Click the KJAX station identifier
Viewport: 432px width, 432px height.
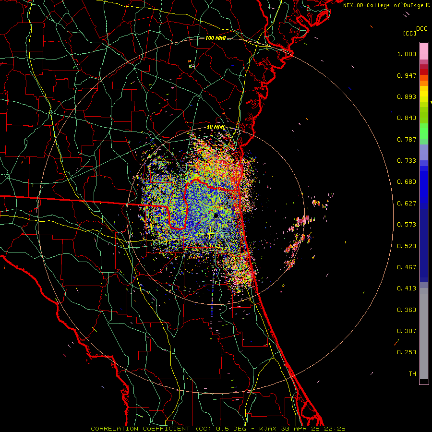tap(268, 429)
